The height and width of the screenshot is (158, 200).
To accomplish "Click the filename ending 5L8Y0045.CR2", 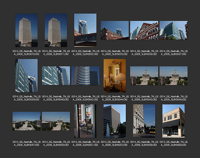I will (x=144, y=98).
